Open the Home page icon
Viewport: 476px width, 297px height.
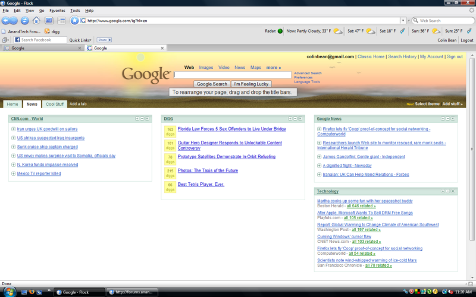tap(36, 20)
